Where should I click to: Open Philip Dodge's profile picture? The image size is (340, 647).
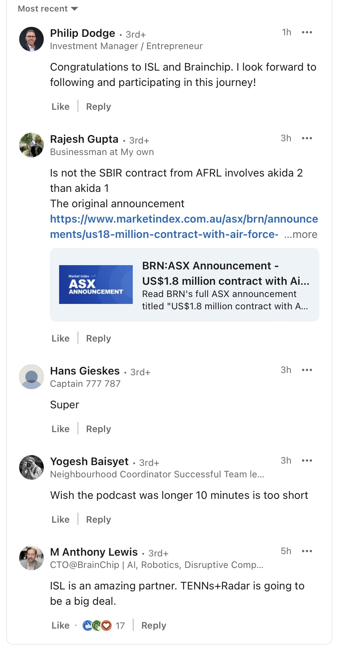[31, 39]
